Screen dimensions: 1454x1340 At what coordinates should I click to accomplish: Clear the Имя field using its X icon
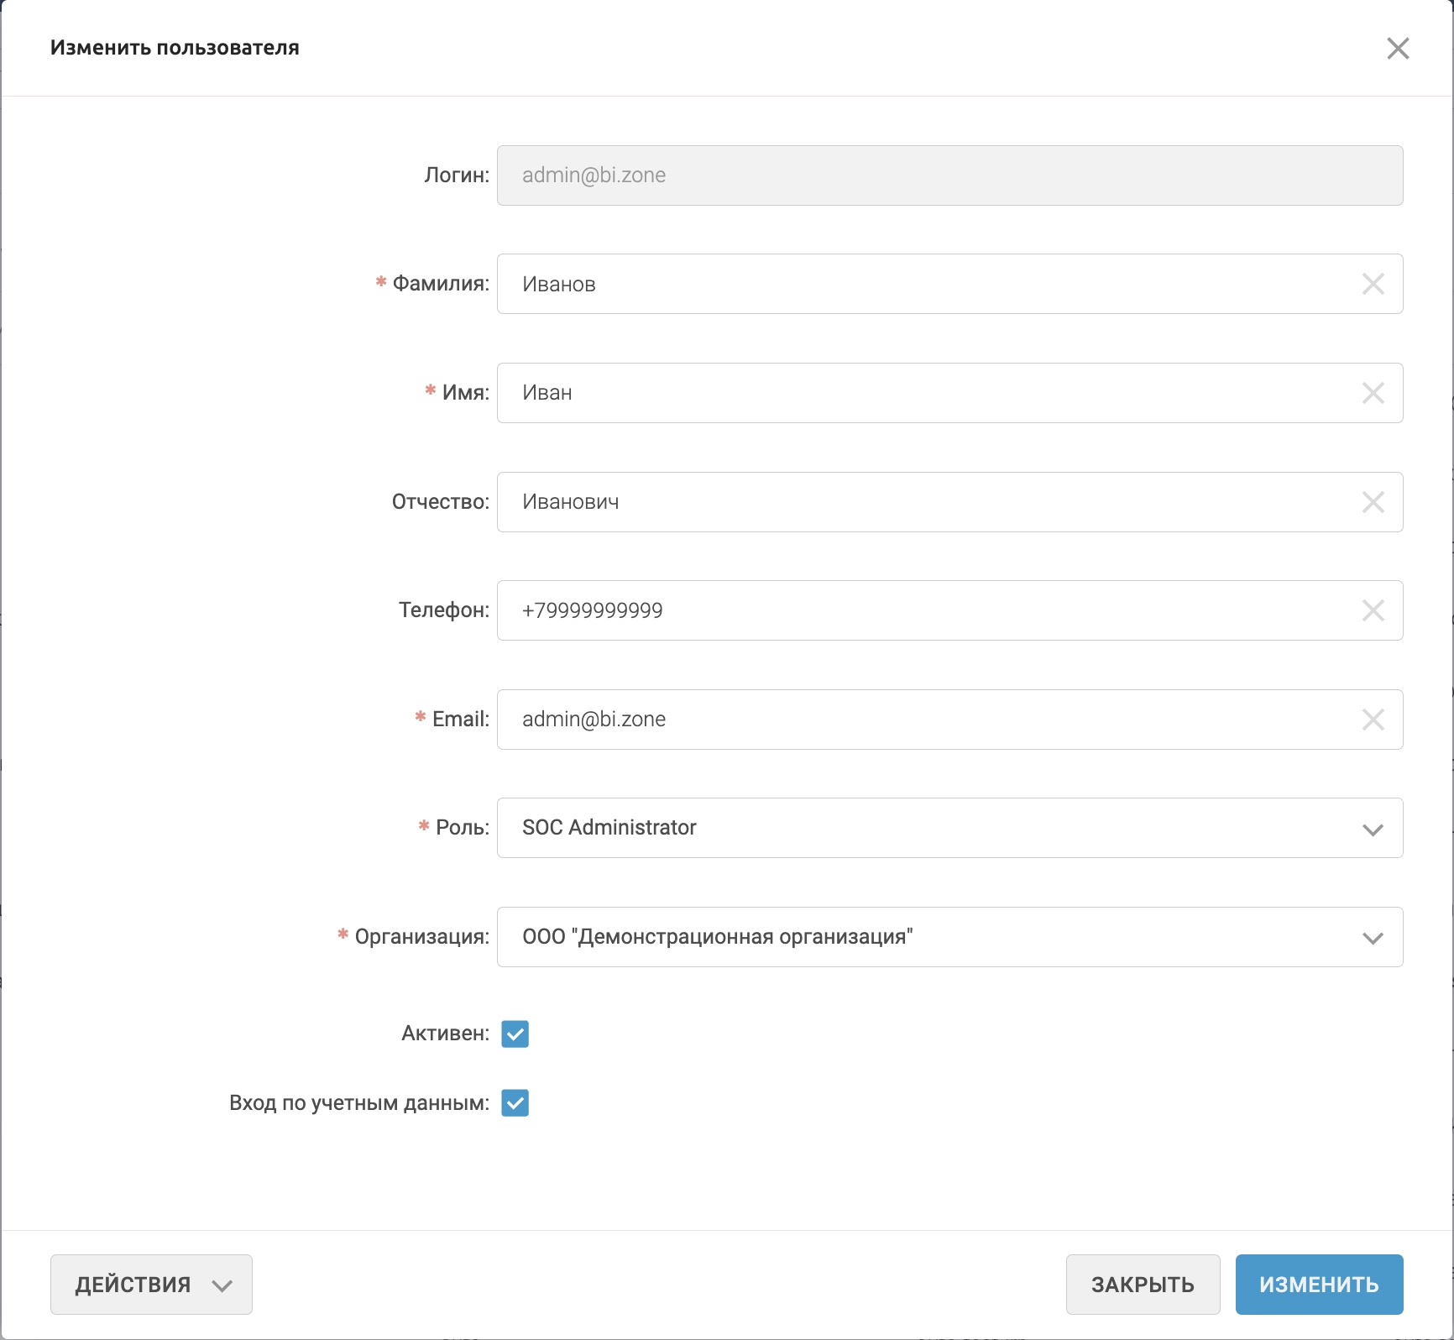point(1373,393)
